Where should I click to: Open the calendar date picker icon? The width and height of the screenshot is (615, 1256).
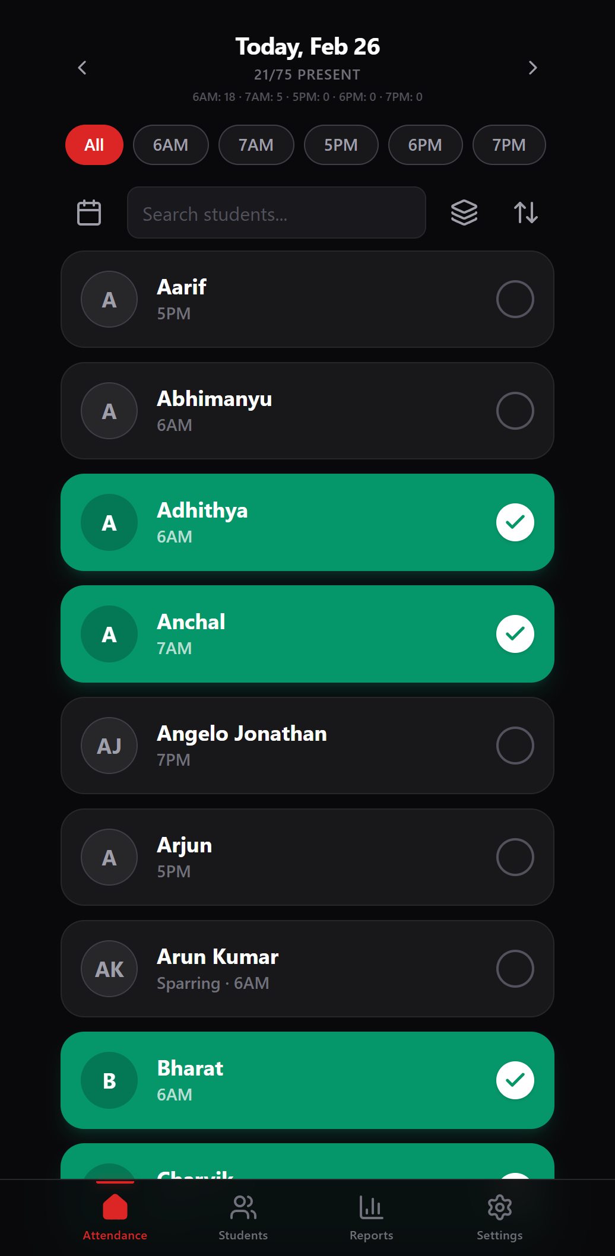[88, 212]
